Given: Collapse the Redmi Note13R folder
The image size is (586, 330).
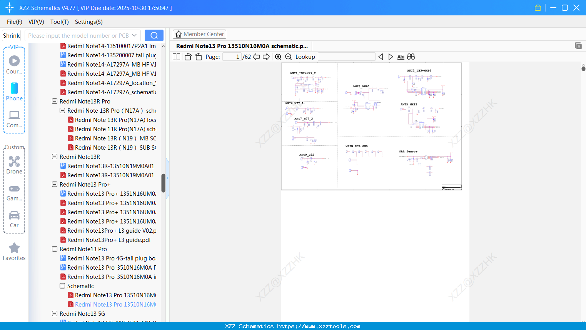Looking at the screenshot, I should coord(55,157).
